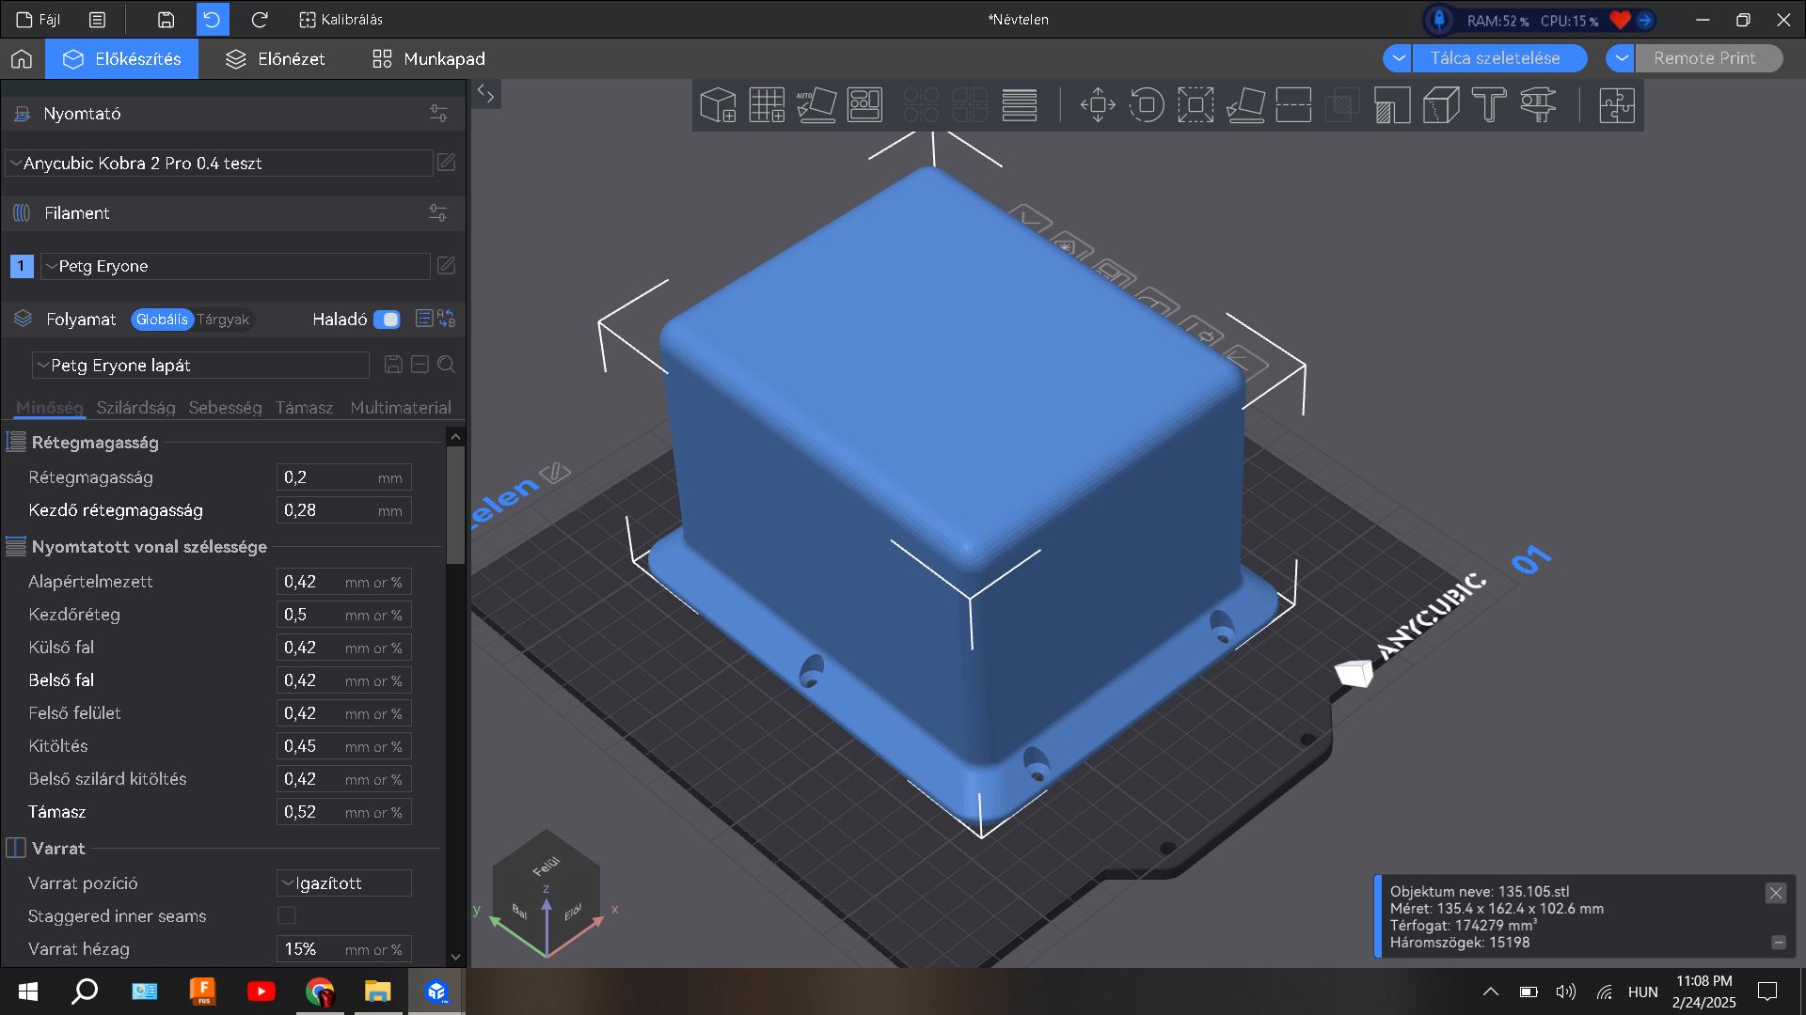Click the Remote Print button
This screenshot has width=1806, height=1015.
1709,58
